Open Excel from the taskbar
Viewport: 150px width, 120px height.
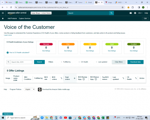(x=103, y=118)
